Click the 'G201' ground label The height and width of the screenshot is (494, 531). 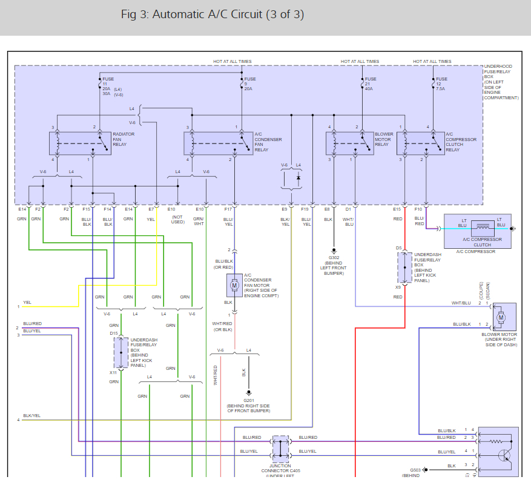pos(249,400)
